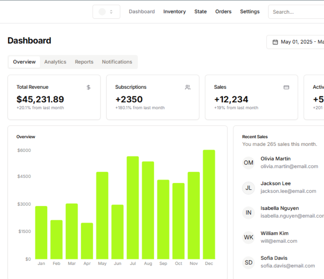This screenshot has width=324, height=279.
Task: Open the Dashboard nav link
Action: coord(142,12)
